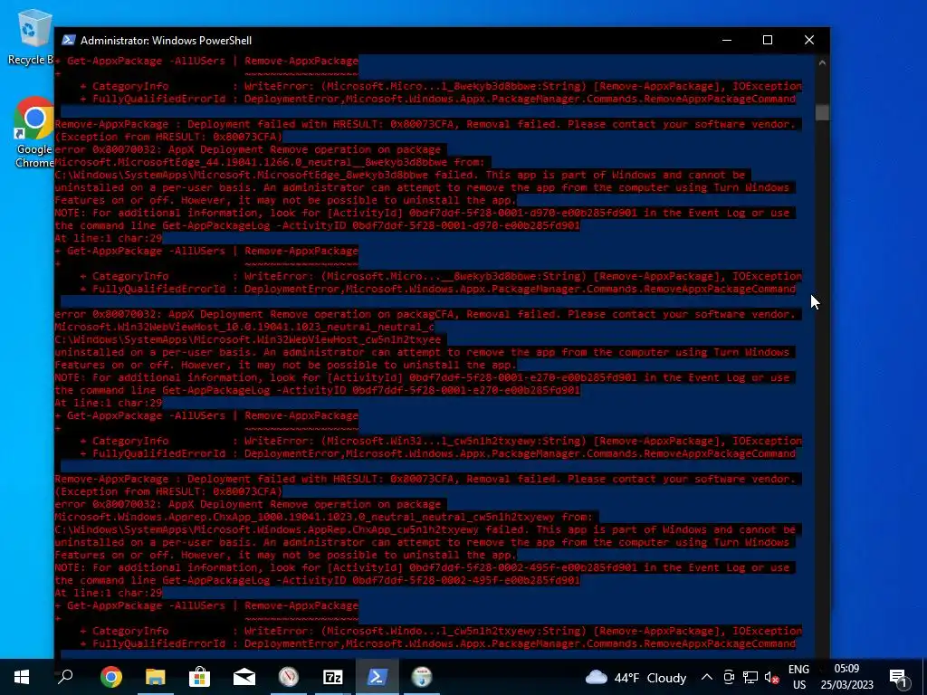Click the CategoryInfo line mentioning Microsoft.Windo...1_cw5n1h2txyewy

441,631
